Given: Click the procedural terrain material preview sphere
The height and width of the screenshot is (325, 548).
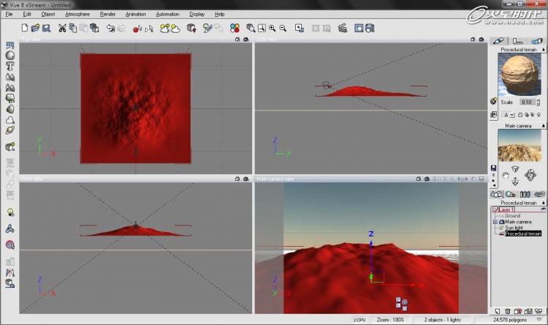Looking at the screenshot, I should (x=519, y=75).
